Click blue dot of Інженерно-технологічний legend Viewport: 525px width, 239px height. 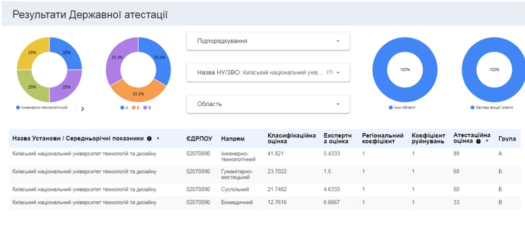click(18, 108)
